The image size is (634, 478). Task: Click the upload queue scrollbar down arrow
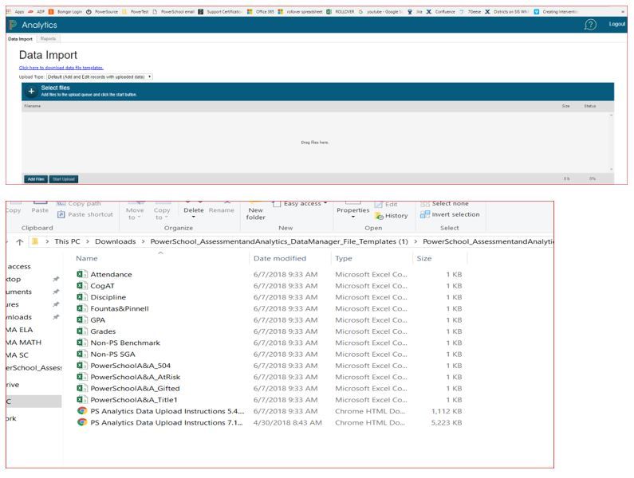tap(611, 170)
